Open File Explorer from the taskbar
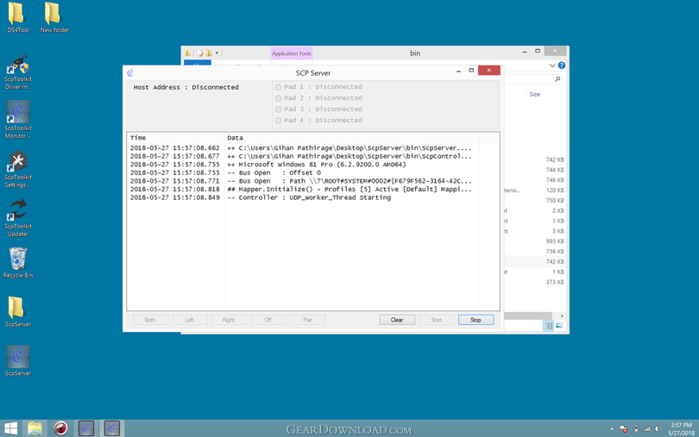The image size is (699, 437). tap(35, 428)
